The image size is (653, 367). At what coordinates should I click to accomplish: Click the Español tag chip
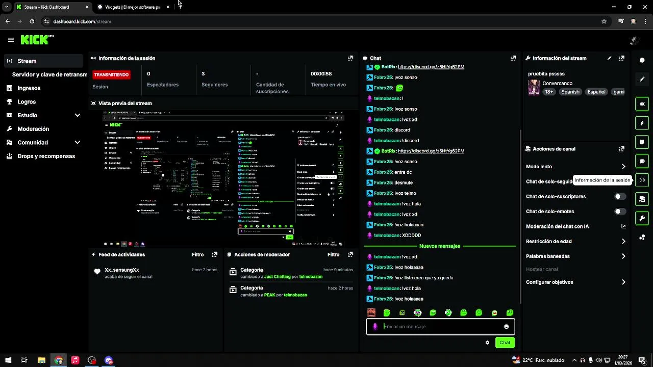pos(596,92)
